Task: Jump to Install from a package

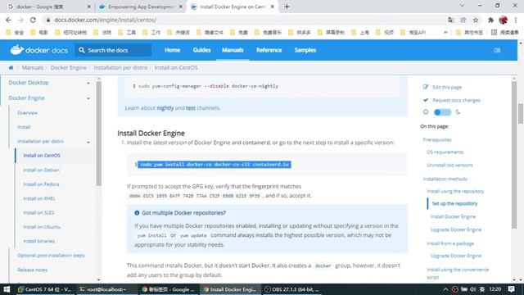Action: [450, 243]
